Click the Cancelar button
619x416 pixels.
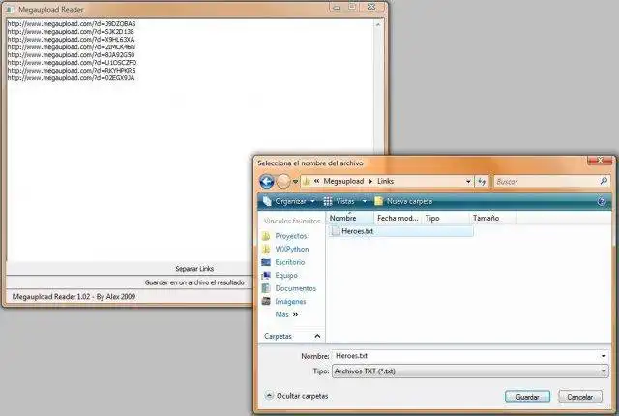580,397
